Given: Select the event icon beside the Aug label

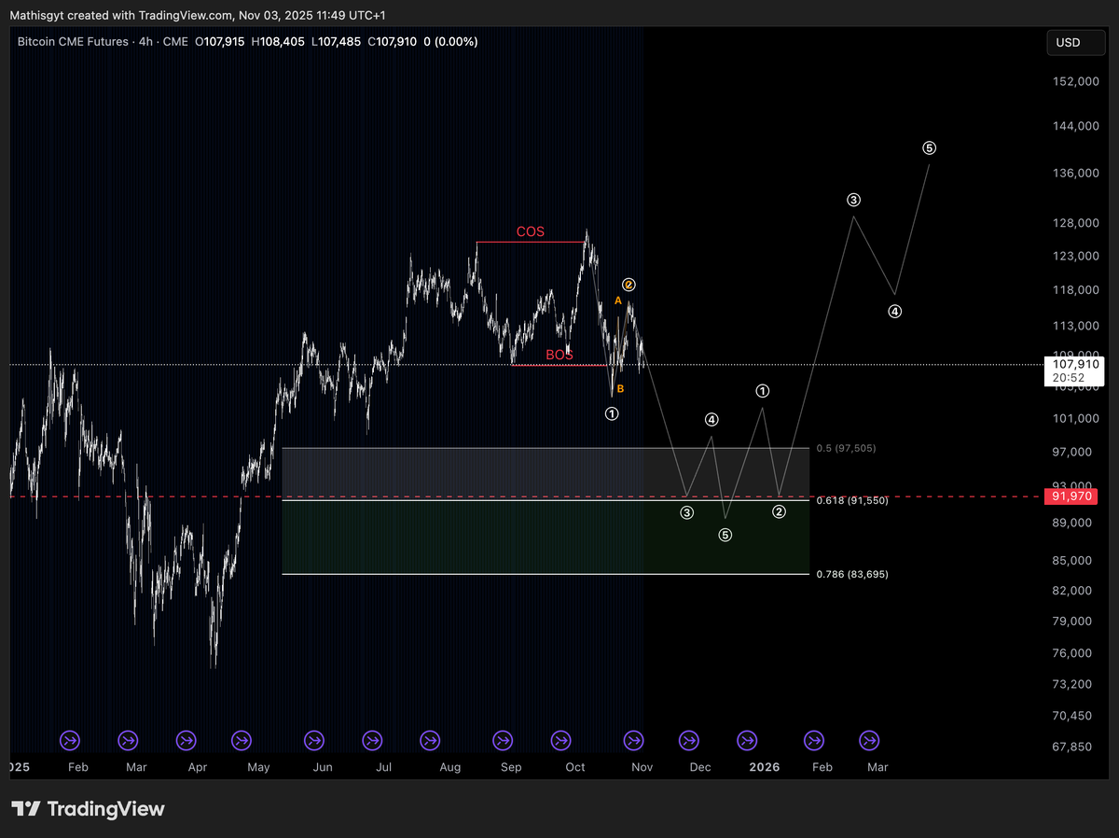Looking at the screenshot, I should 430,740.
